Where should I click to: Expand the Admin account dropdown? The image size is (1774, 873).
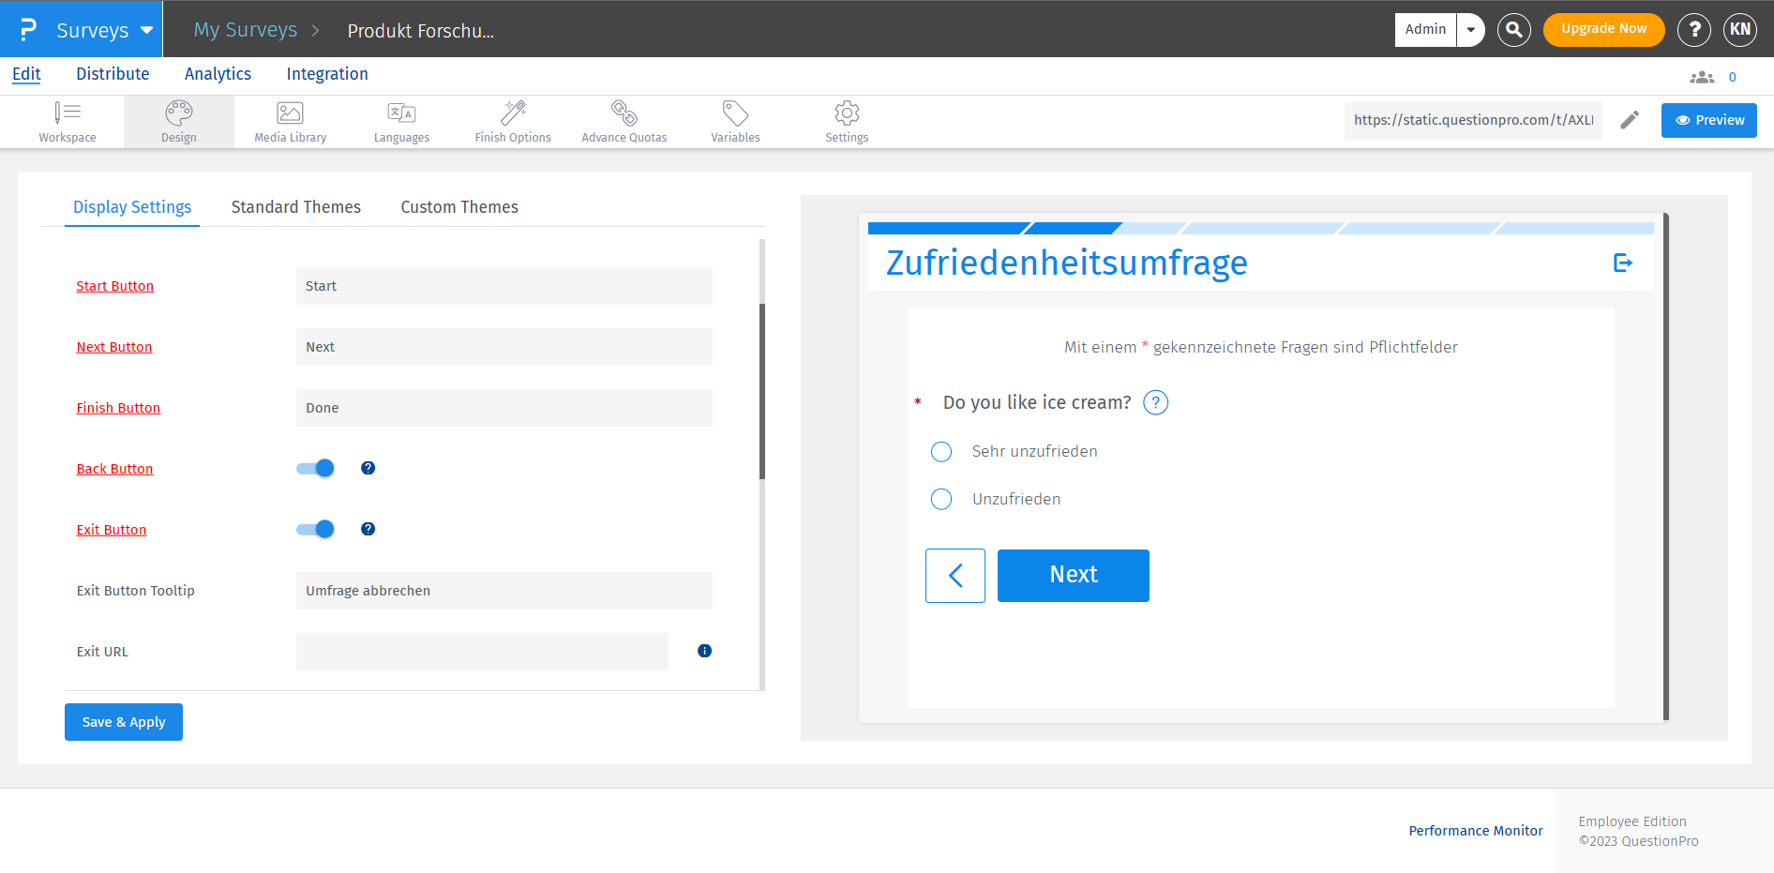pyautogui.click(x=1470, y=29)
